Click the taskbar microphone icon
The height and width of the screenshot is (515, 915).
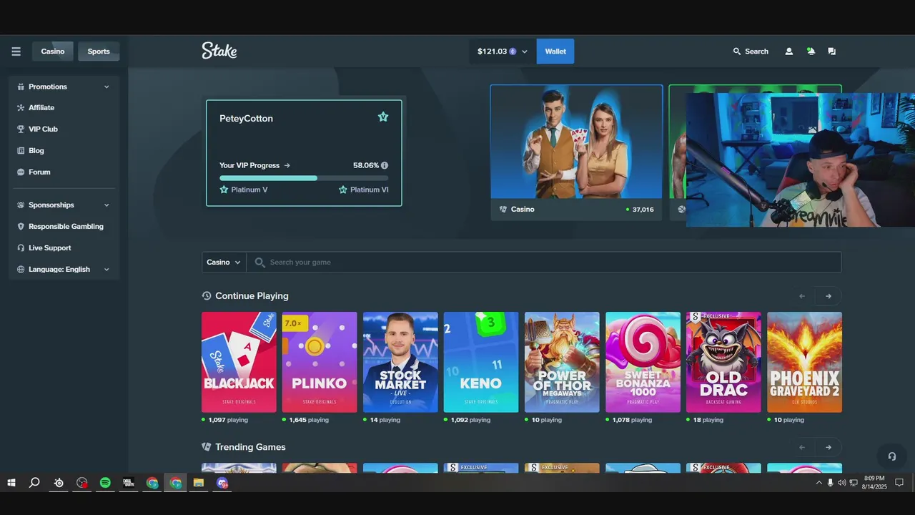[831, 483]
